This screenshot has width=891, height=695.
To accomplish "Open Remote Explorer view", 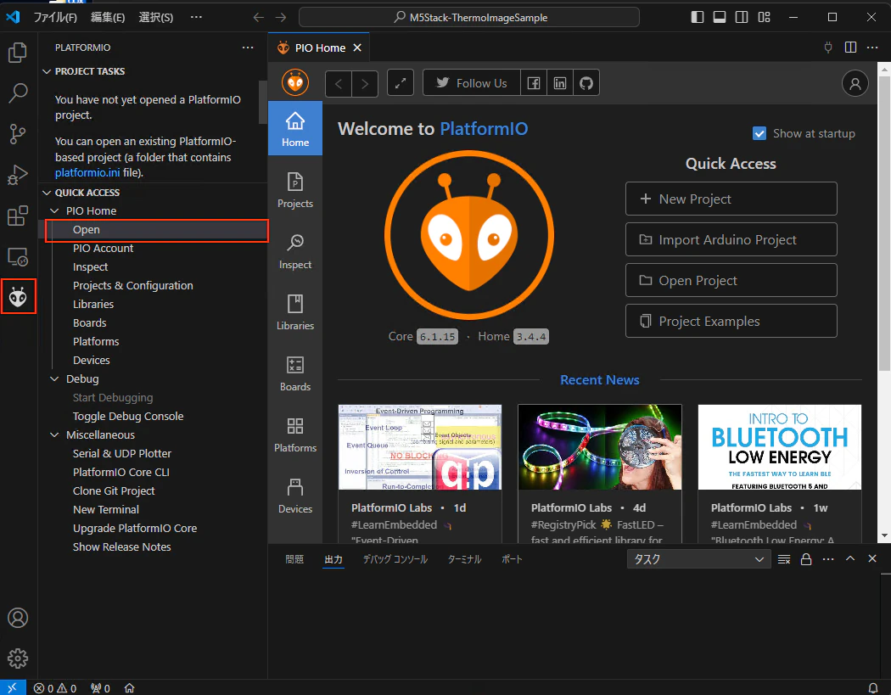I will click(18, 257).
